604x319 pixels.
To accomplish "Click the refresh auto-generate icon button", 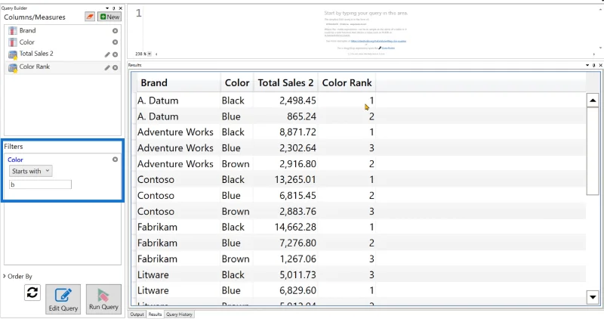I will pyautogui.click(x=32, y=293).
